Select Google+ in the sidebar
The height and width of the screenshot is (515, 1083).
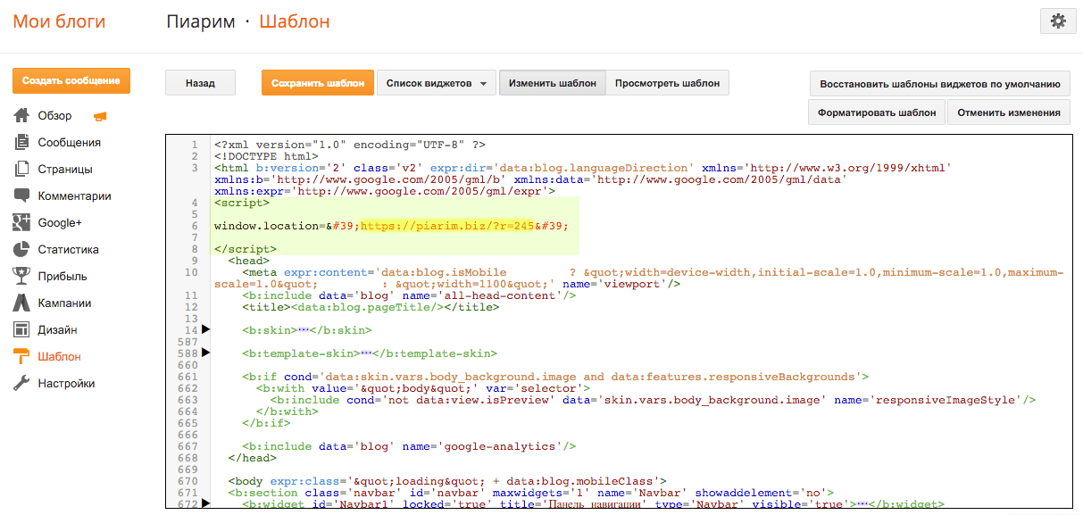(x=60, y=223)
